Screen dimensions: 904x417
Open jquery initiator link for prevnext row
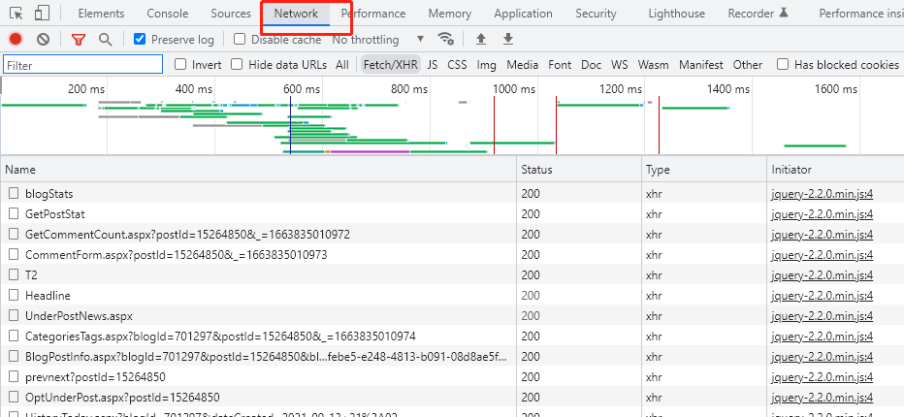823,377
